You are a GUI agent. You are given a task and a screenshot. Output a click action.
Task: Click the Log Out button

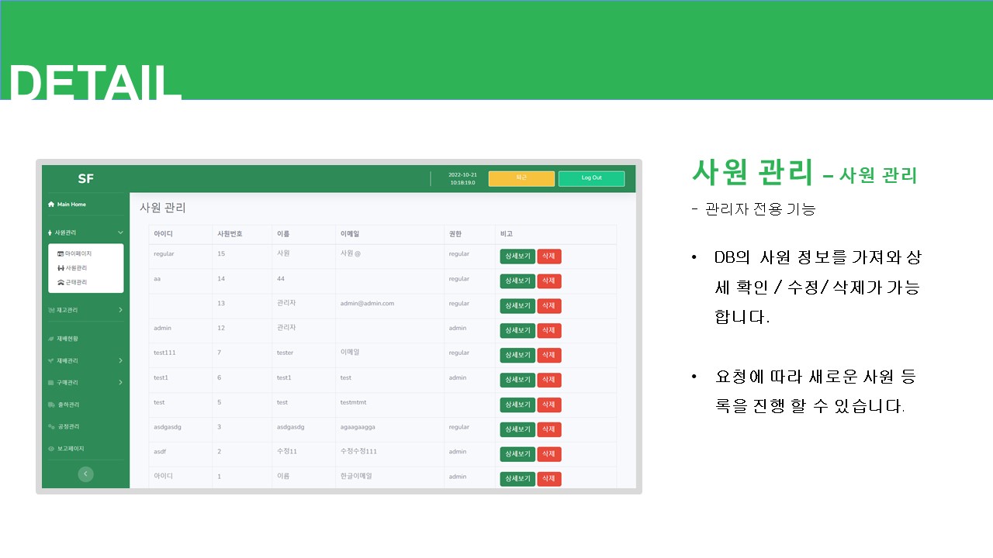point(591,178)
